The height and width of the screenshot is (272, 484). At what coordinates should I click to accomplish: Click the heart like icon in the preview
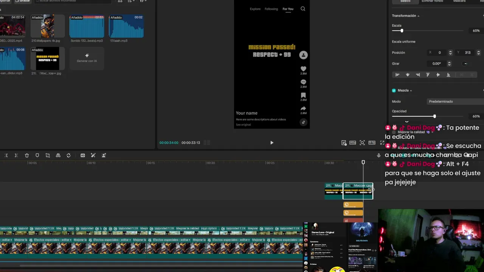pyautogui.click(x=303, y=69)
